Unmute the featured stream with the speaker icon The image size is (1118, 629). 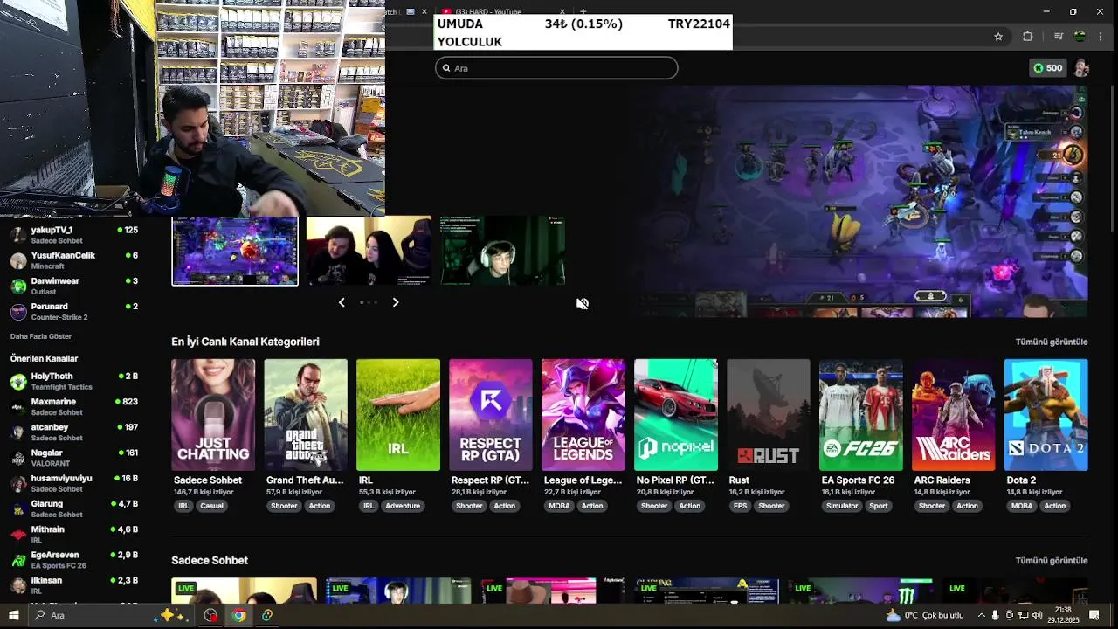[583, 304]
